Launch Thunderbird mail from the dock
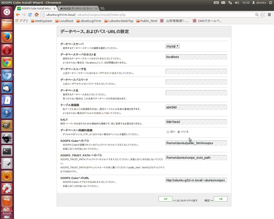 [7, 88]
